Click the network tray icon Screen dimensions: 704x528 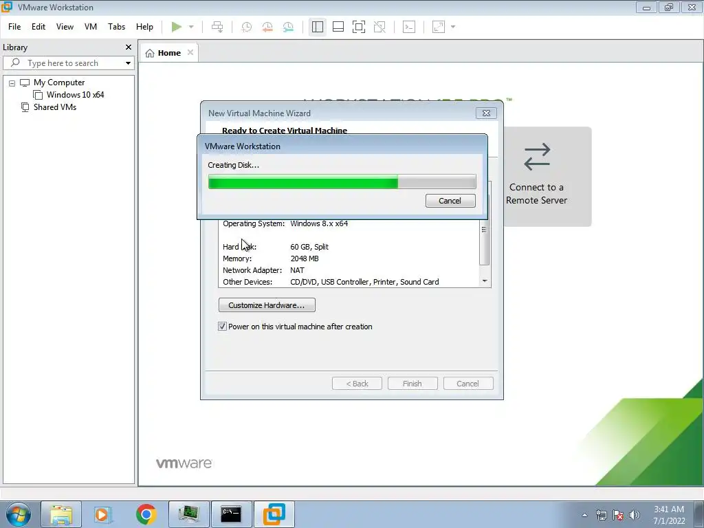601,515
